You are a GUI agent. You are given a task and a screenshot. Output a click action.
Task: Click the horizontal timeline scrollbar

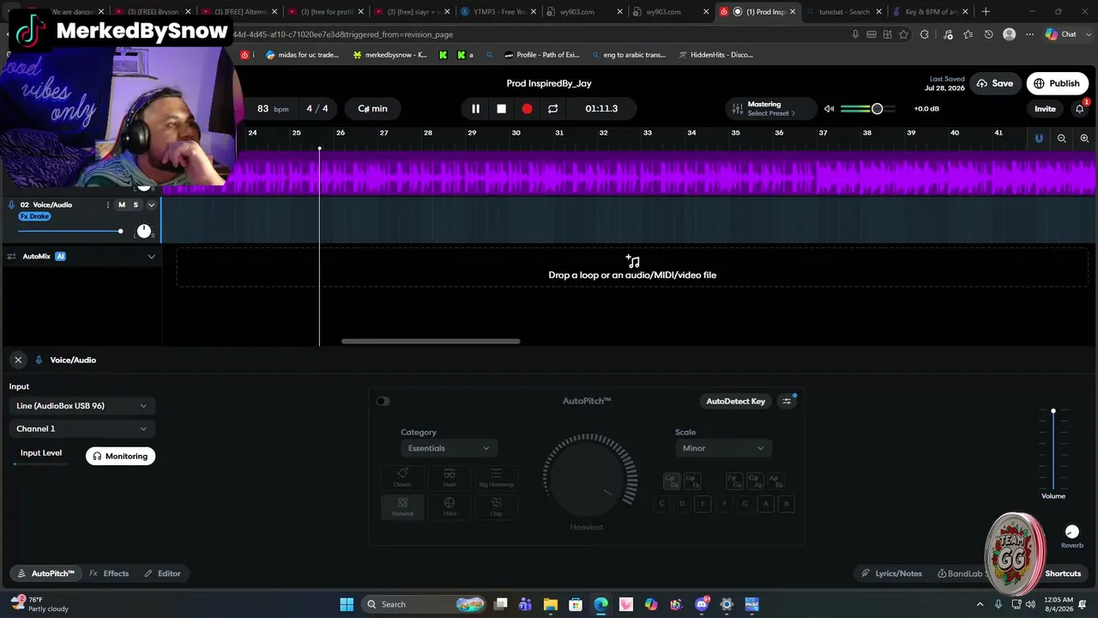(x=431, y=342)
